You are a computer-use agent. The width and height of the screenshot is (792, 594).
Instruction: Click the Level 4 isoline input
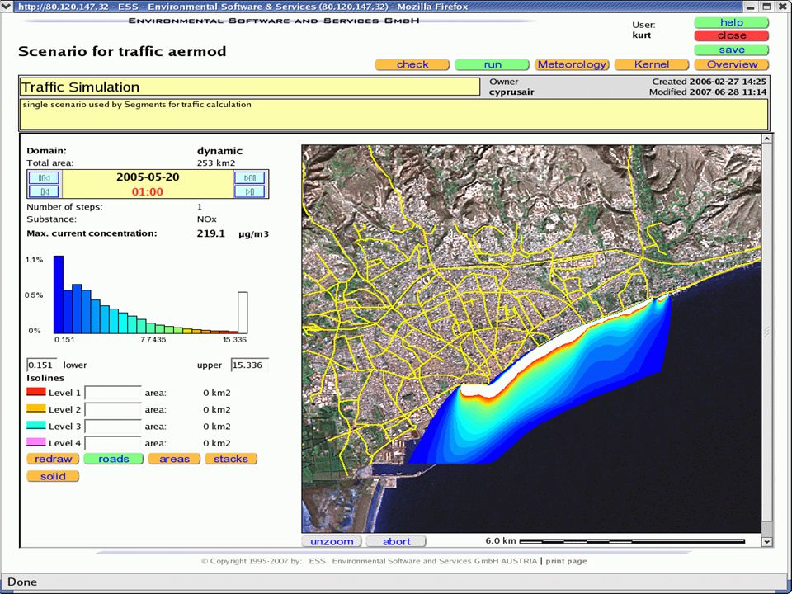113,443
